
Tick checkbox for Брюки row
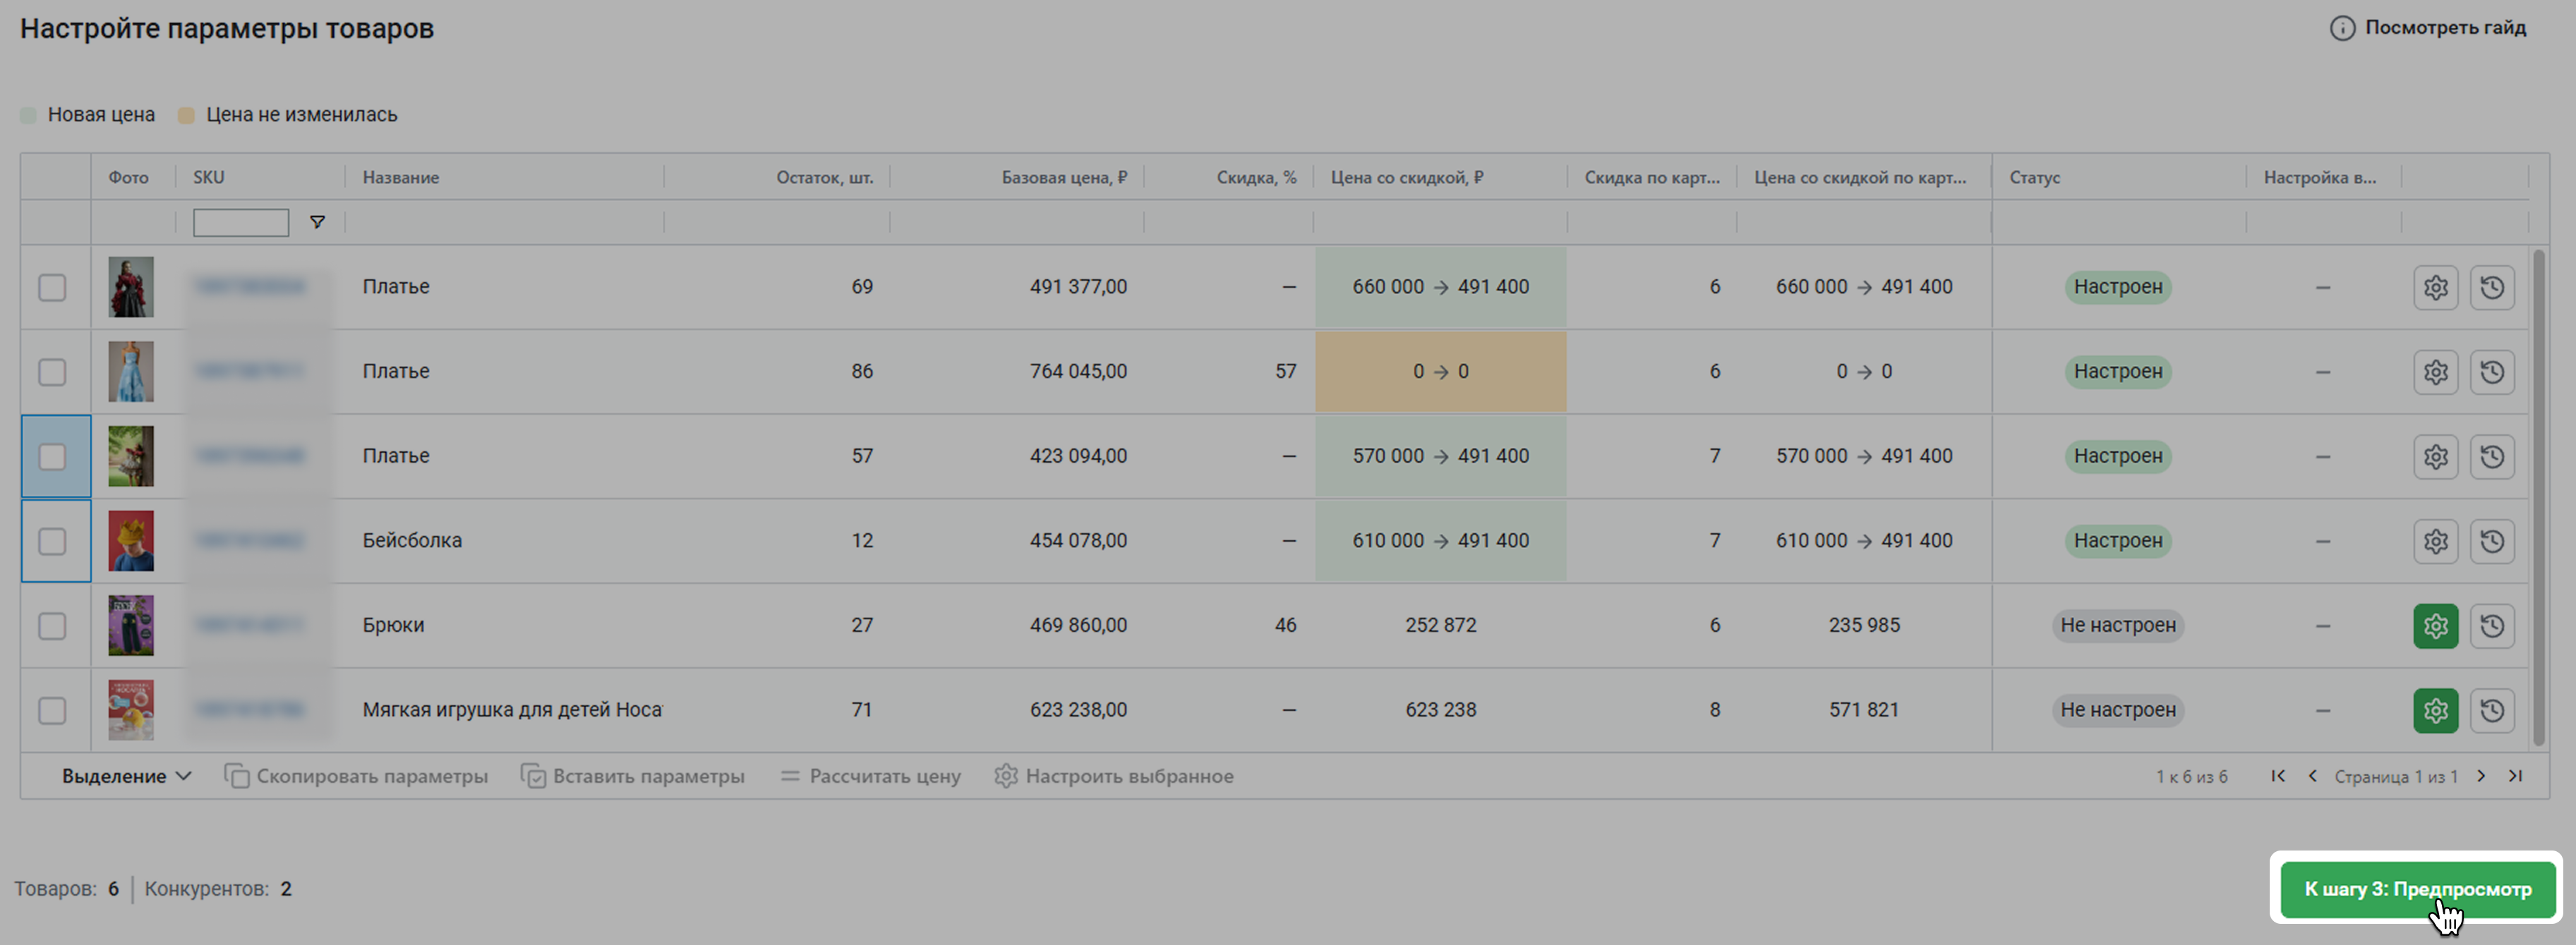tap(52, 626)
